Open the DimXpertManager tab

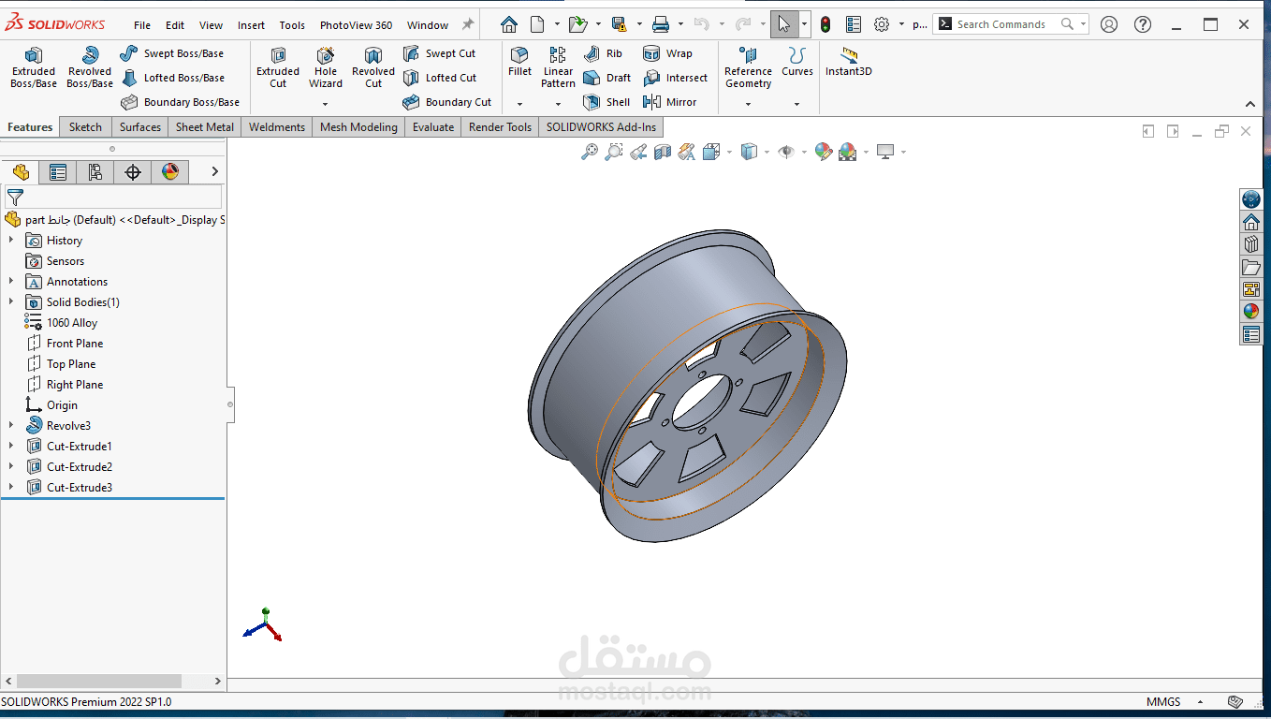tap(133, 171)
